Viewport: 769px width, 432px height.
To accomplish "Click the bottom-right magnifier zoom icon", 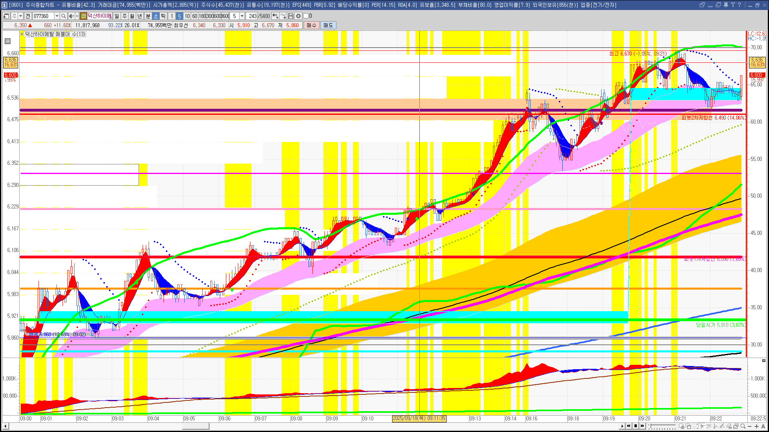I will tap(743, 426).
